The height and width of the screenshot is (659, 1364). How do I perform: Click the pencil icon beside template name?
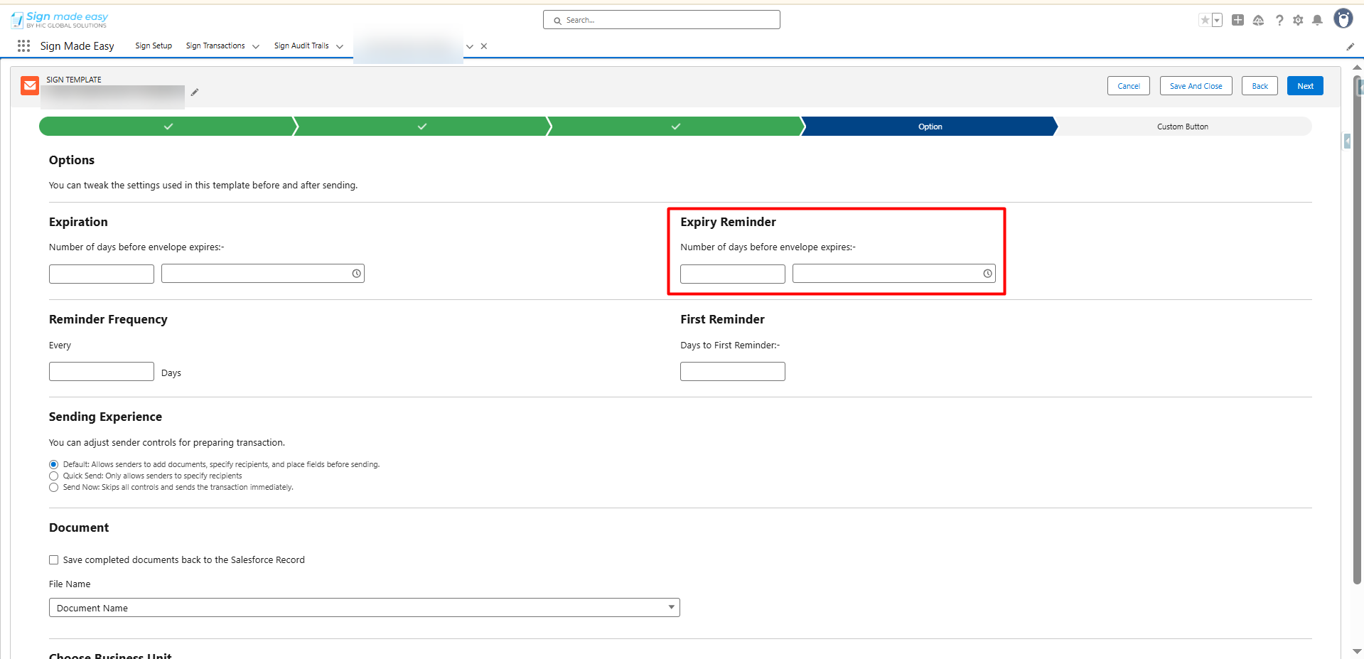click(194, 92)
